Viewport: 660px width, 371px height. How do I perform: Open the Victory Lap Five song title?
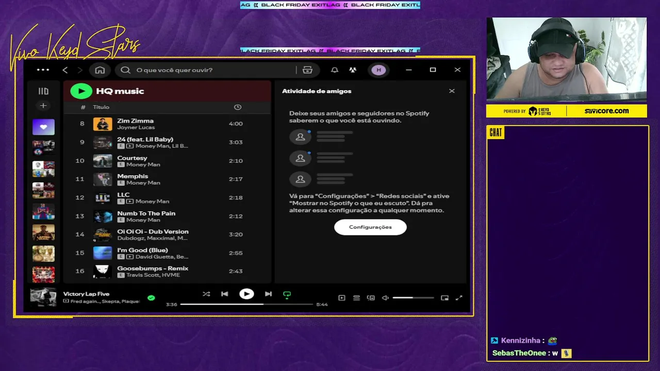pyautogui.click(x=86, y=294)
